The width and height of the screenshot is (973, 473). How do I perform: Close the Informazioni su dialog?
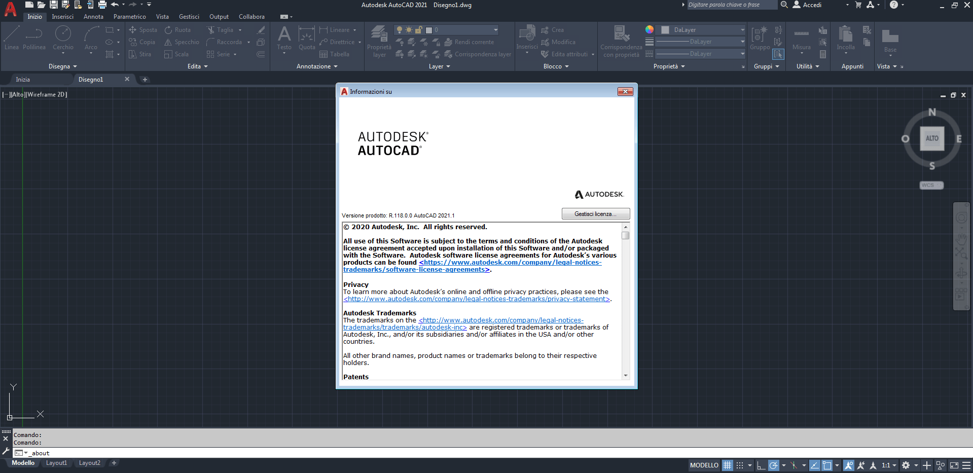tap(625, 92)
